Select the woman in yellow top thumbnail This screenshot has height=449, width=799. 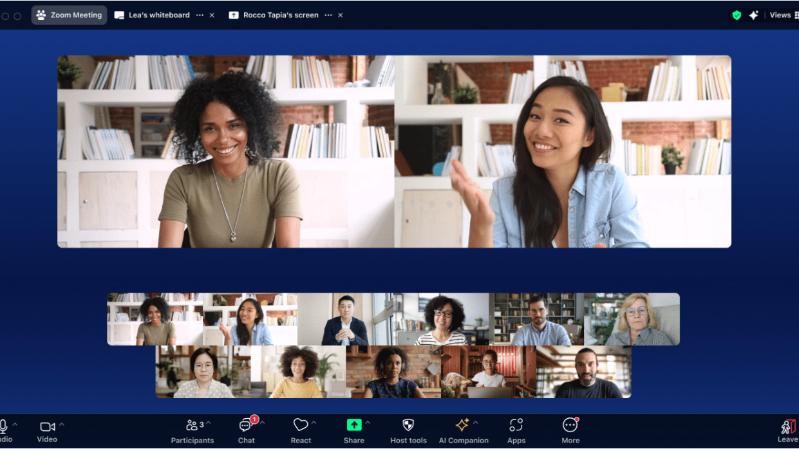[298, 372]
